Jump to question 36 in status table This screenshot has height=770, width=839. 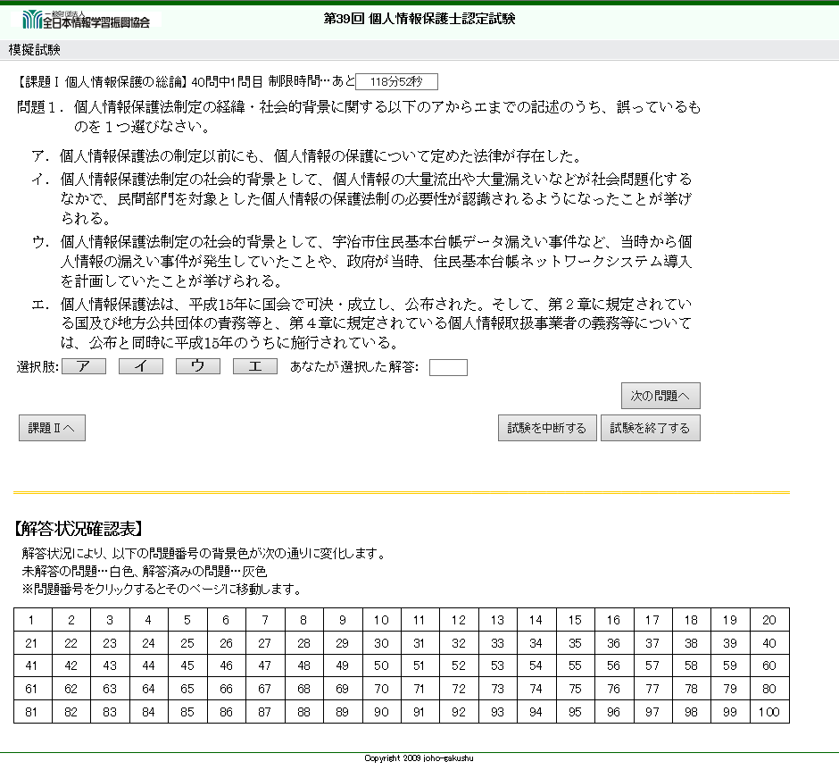point(614,642)
